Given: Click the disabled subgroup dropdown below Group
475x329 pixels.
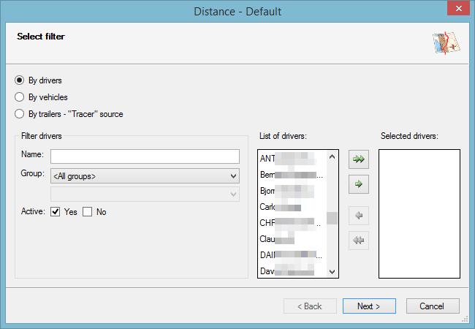Looking at the screenshot, I should click(x=145, y=194).
